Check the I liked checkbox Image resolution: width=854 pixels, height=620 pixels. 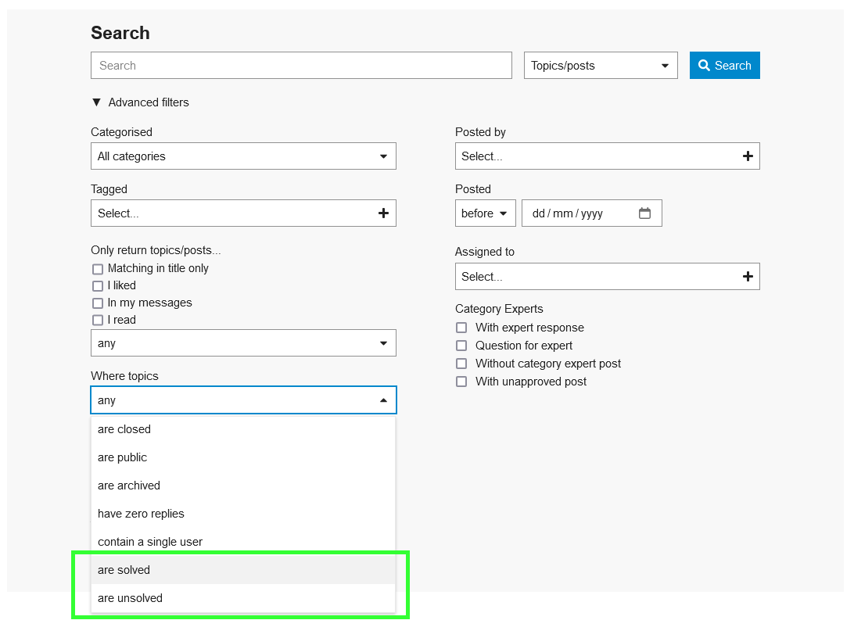click(98, 286)
